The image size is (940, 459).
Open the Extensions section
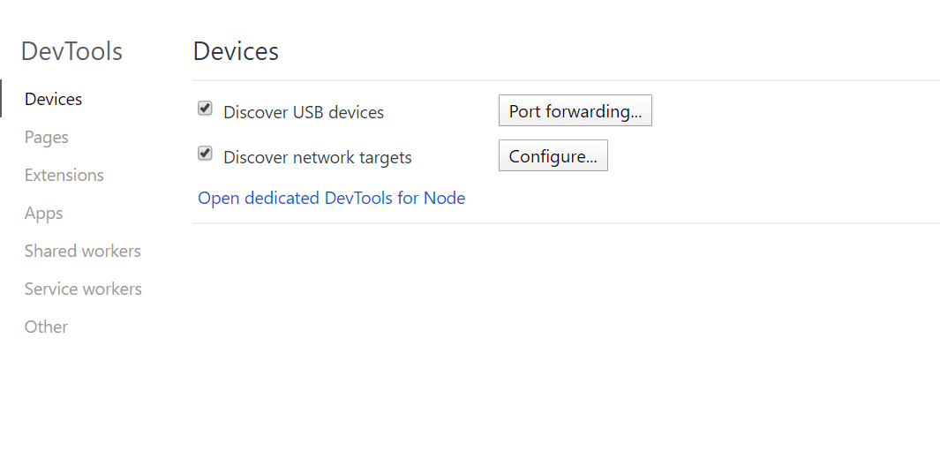(64, 175)
